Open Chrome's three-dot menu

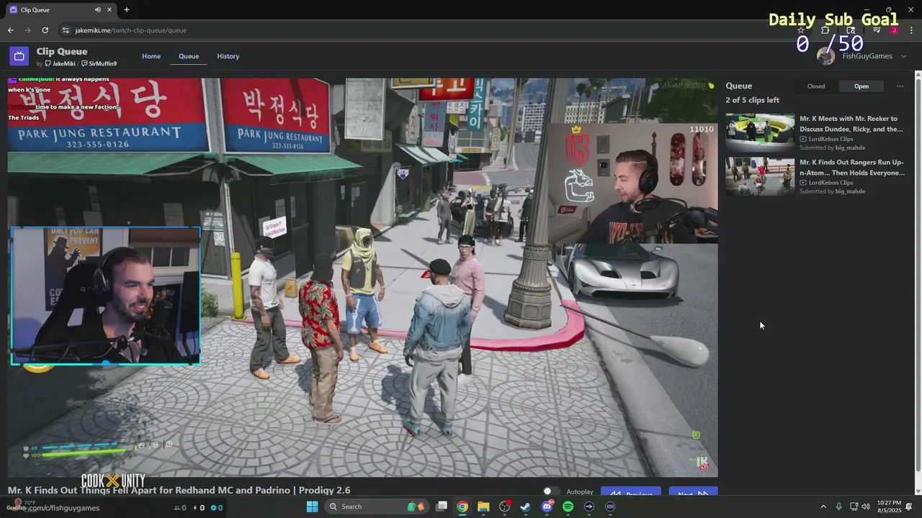(911, 30)
